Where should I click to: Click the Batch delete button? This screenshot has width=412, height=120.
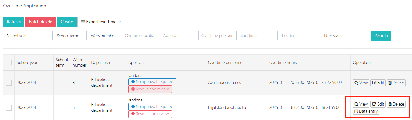41,22
